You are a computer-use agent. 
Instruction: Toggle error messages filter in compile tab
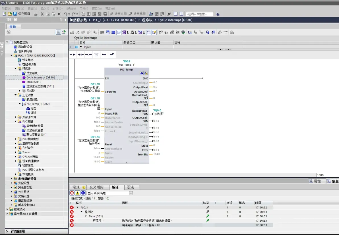pyautogui.click(x=72, y=193)
